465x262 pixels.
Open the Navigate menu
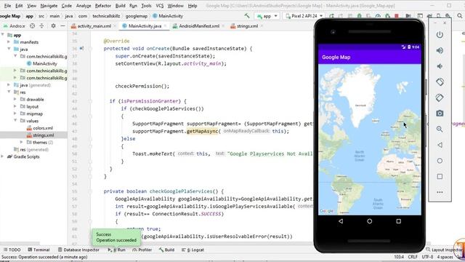point(49,6)
